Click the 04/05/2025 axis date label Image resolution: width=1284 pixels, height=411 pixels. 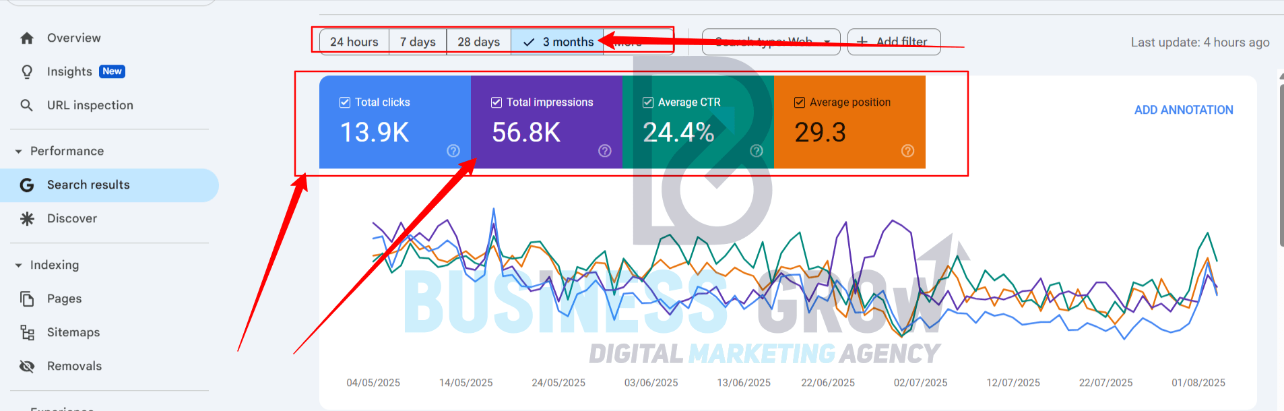[x=373, y=383]
